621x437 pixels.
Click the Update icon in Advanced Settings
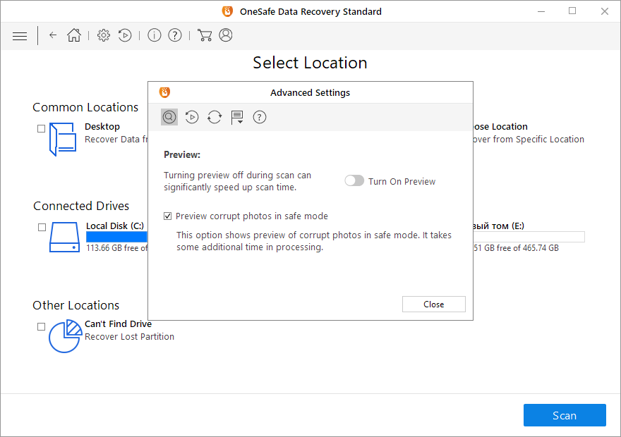pos(215,117)
